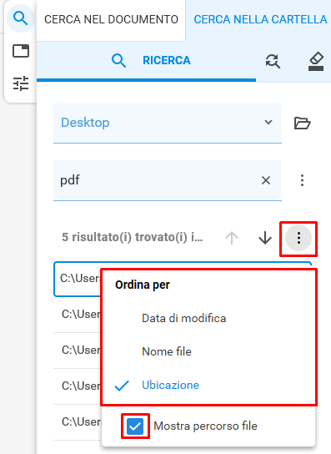Viewport: 331px width, 454px height.
Task: Click the open folder browse icon
Action: click(x=302, y=123)
